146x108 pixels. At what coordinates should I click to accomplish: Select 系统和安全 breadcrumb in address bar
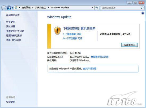(41, 8)
